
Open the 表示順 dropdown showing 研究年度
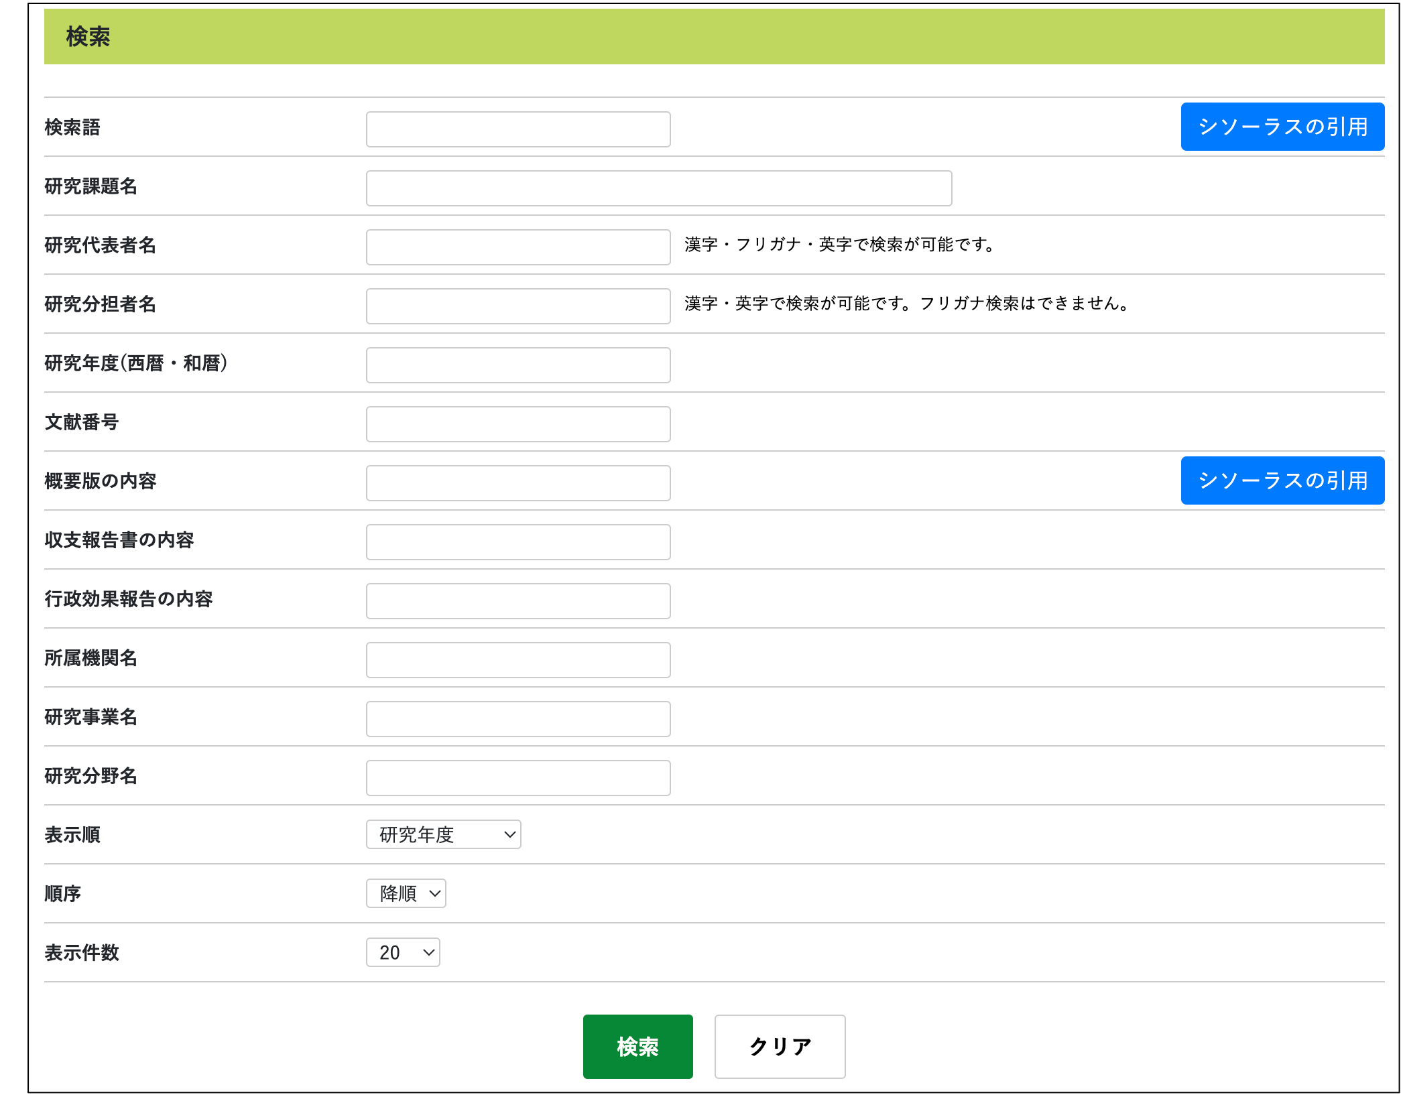point(443,834)
